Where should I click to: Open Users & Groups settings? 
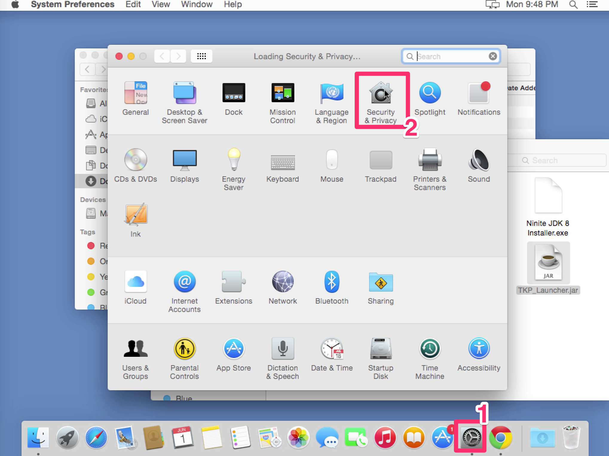pos(135,358)
